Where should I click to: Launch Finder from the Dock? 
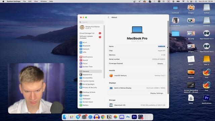tap(65, 117)
